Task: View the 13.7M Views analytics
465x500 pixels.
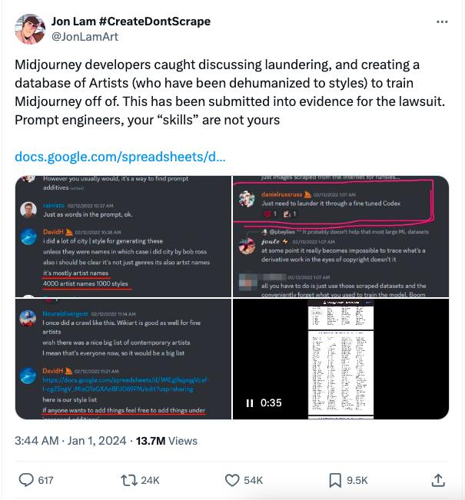Action: 167,441
